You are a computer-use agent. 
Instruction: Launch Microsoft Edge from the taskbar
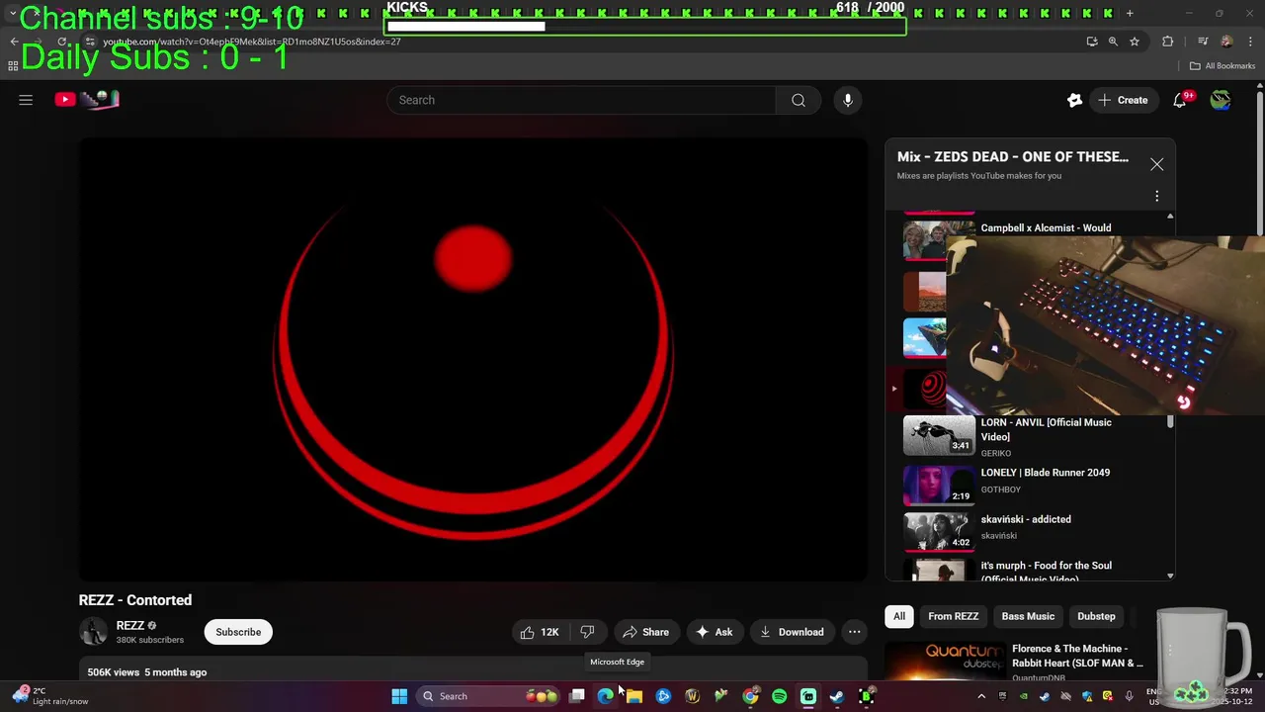(x=606, y=696)
